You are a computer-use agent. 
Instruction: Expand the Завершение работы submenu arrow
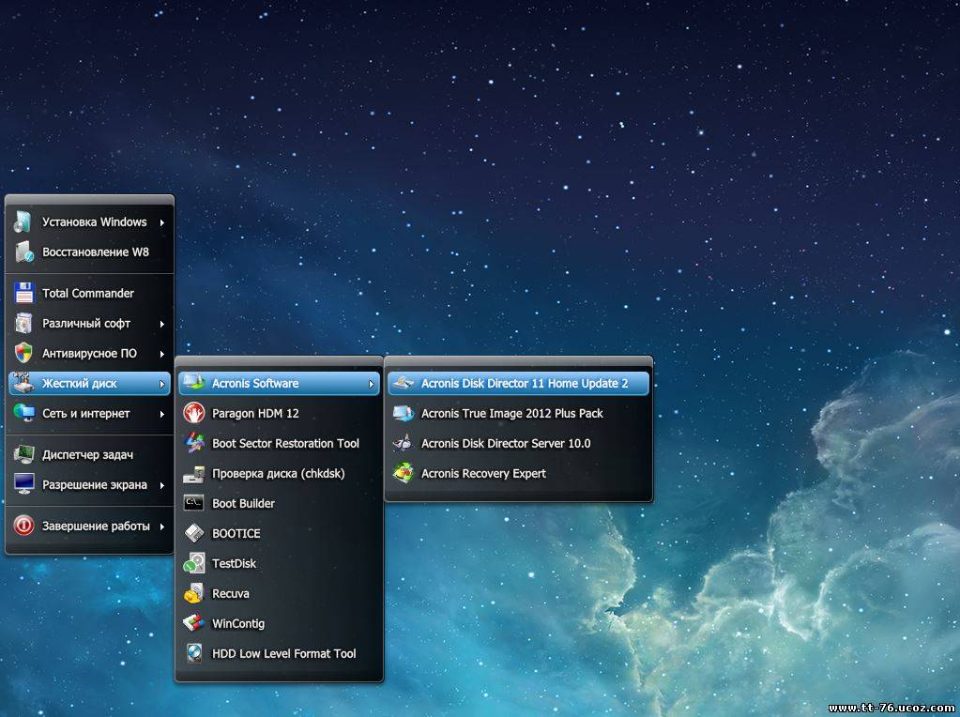[162, 526]
